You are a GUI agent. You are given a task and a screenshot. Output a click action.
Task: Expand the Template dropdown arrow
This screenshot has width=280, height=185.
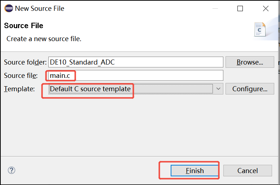pos(218,89)
